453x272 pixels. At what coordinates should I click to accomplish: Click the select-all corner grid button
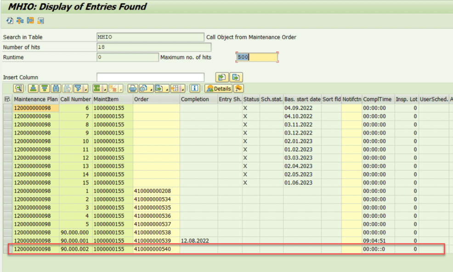point(7,99)
